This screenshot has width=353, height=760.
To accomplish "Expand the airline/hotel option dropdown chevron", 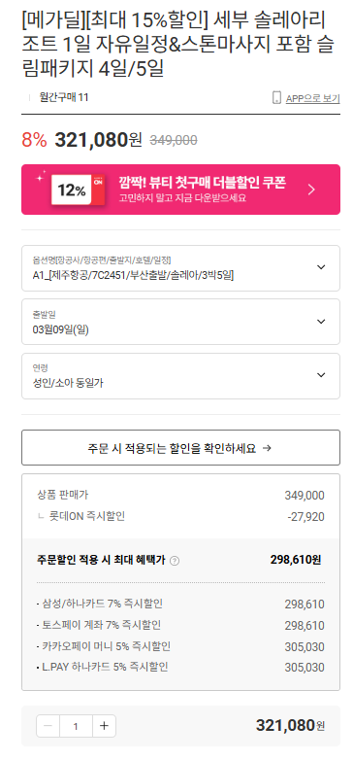I will tap(321, 267).
